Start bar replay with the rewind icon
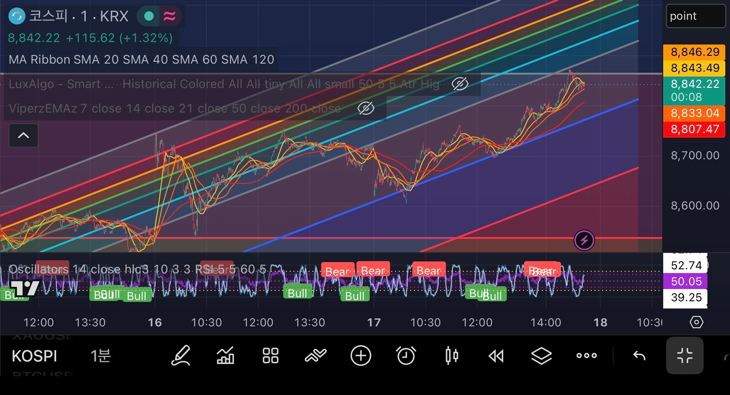The width and height of the screenshot is (730, 395). (496, 356)
